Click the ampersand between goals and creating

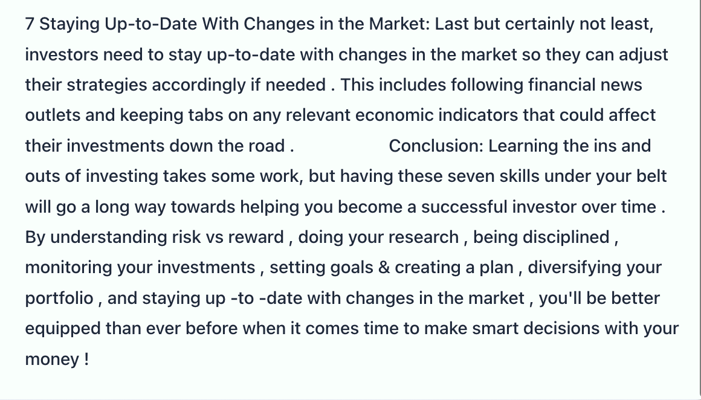(x=384, y=268)
